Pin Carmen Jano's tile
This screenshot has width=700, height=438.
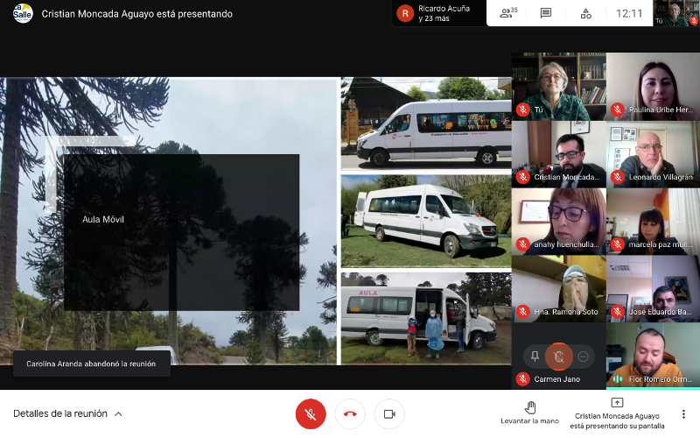(535, 356)
